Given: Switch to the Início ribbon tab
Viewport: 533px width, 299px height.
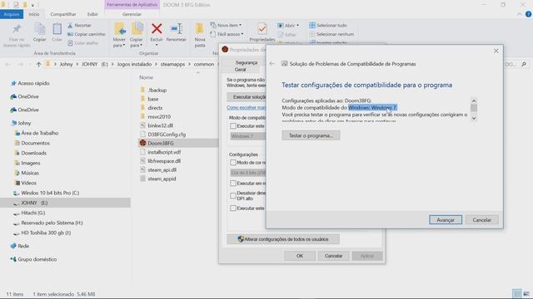Looking at the screenshot, I should coord(34,14).
